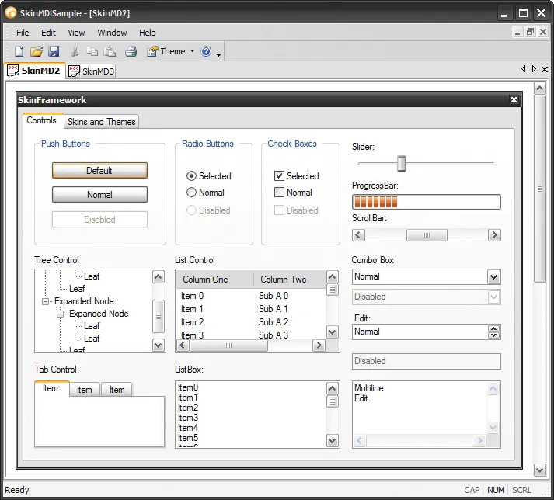Click the ScrollBar horizontal thumb

pos(427,235)
